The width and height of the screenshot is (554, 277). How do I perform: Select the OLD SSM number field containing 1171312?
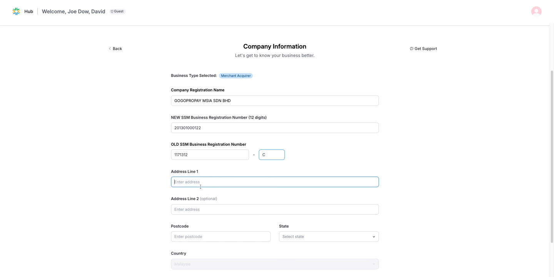click(x=210, y=155)
